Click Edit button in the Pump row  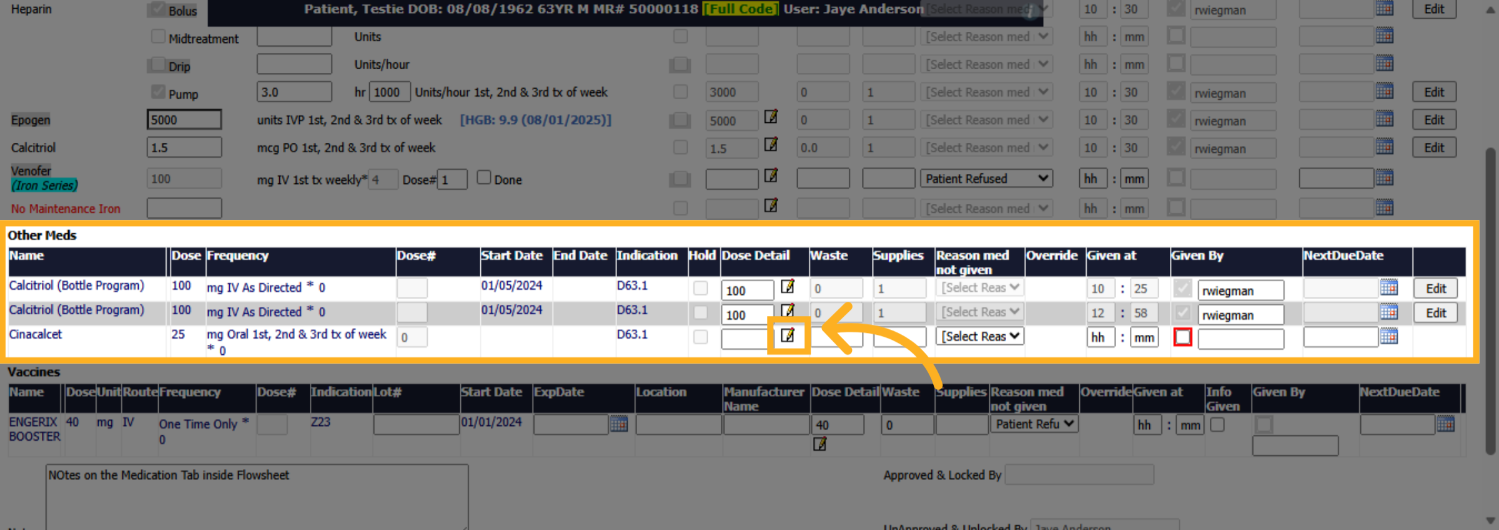tap(1434, 92)
